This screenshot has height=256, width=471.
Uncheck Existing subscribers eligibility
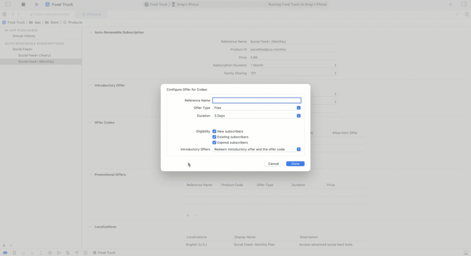click(214, 137)
